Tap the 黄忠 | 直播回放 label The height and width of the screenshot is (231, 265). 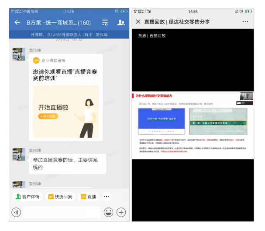pos(152,36)
